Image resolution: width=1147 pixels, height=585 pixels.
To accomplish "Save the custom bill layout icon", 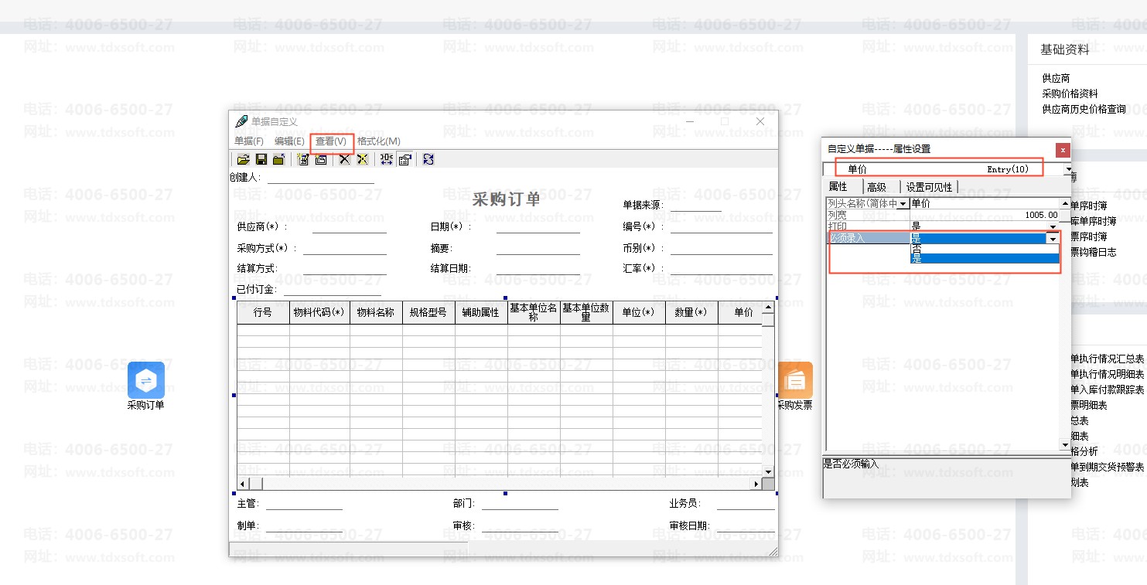I will pos(261,159).
